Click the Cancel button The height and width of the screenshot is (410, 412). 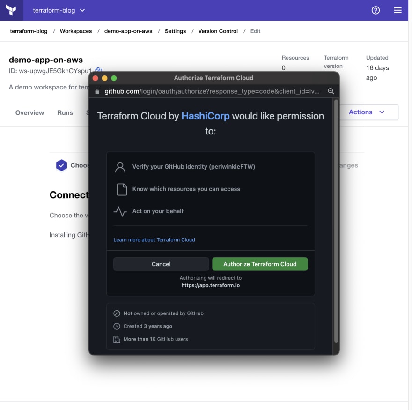pos(161,264)
